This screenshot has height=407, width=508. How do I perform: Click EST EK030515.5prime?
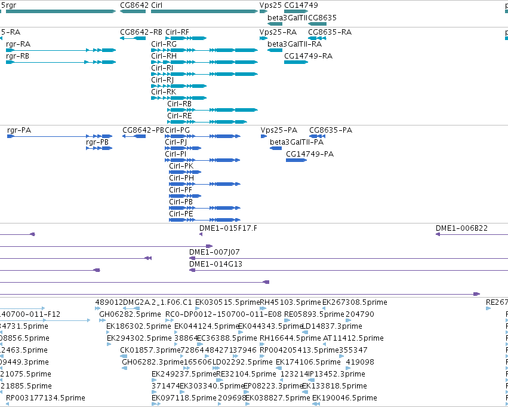(227, 302)
